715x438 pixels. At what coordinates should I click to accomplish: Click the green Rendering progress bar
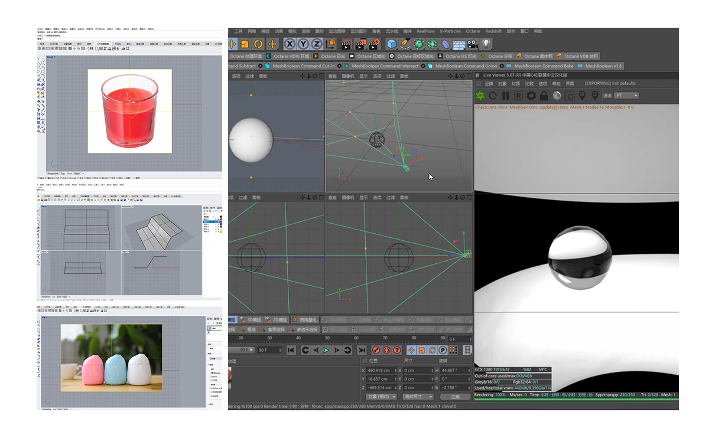click(577, 400)
